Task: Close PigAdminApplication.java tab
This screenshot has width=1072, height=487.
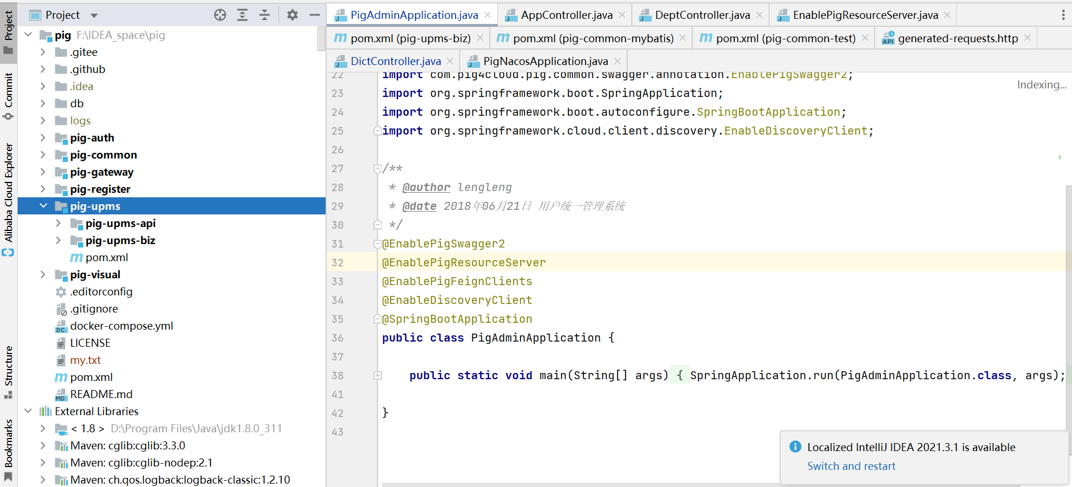Action: [488, 15]
